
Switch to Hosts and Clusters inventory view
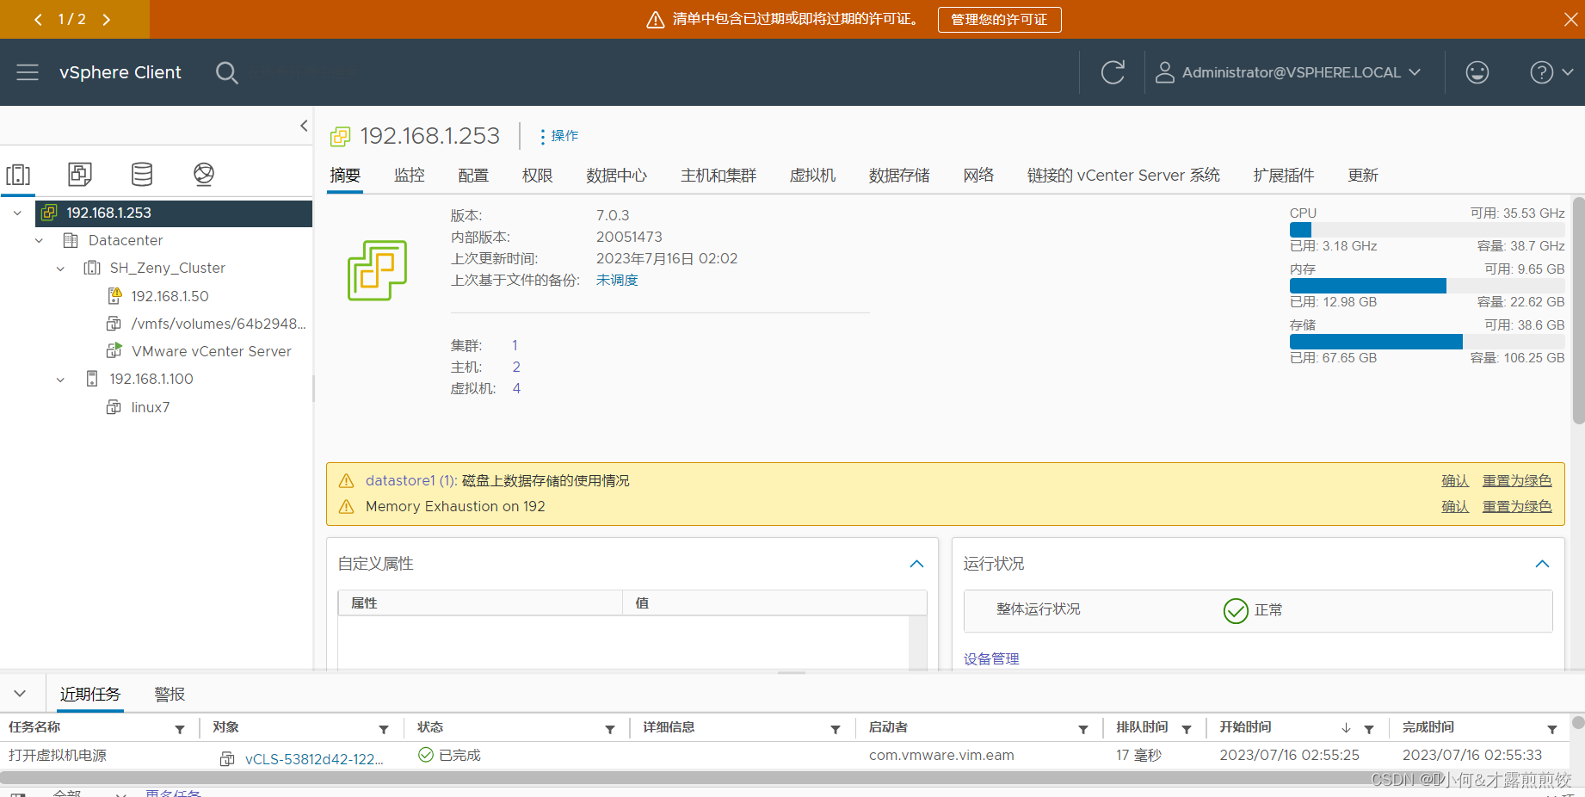18,175
